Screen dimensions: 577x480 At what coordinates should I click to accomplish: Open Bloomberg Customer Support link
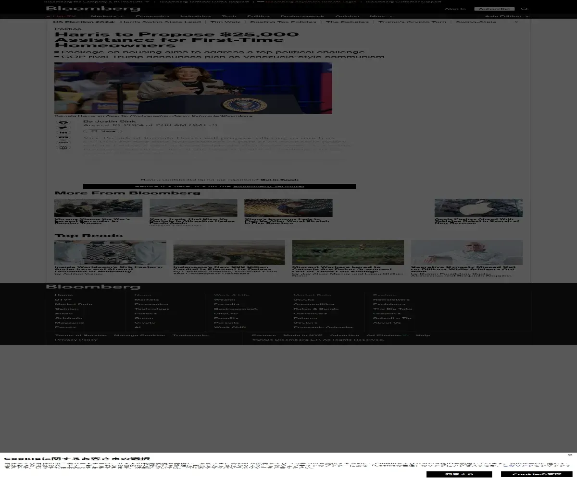tap(403, 1)
